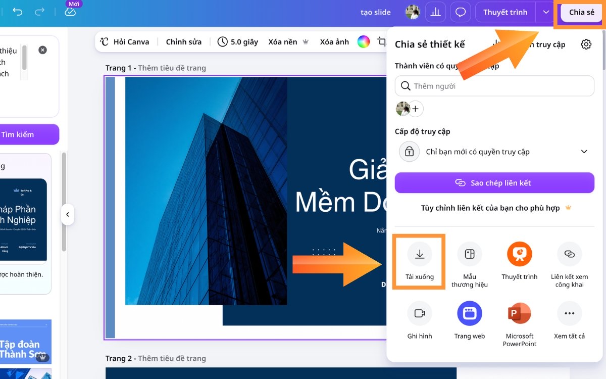Click the Thuyết trình button in header

point(505,12)
